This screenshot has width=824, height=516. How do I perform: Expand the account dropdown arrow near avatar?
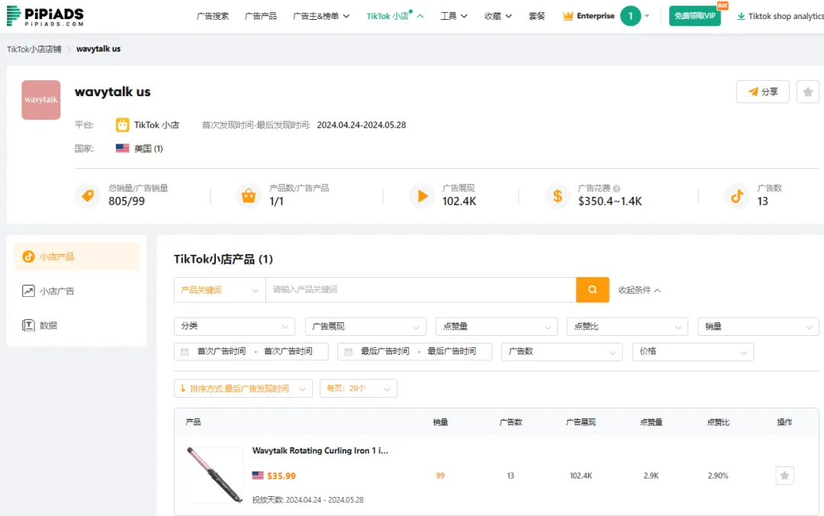(647, 16)
